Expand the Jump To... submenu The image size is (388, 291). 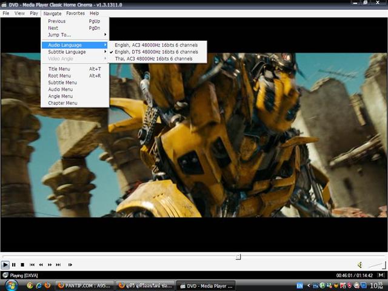(x=75, y=35)
